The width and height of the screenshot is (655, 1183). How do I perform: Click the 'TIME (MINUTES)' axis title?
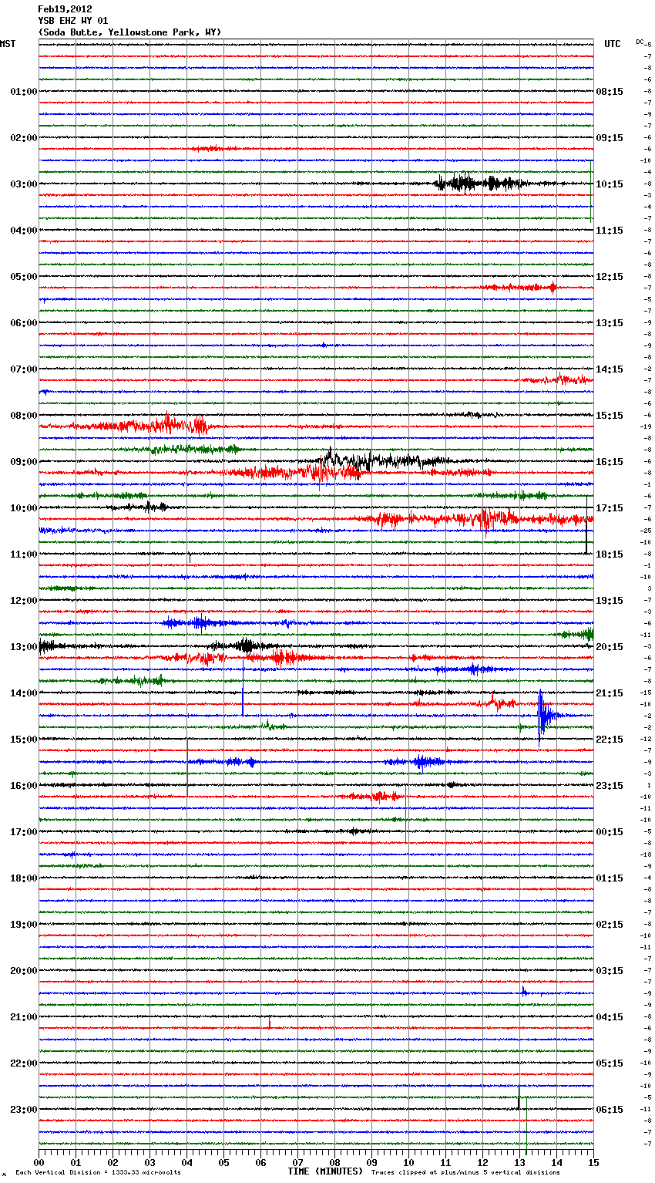pos(325,1171)
